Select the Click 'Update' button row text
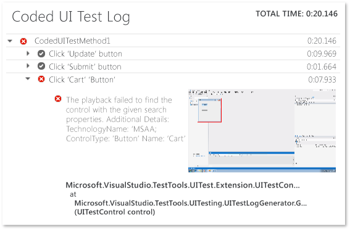Screen dimensions: 350x230 point(85,54)
